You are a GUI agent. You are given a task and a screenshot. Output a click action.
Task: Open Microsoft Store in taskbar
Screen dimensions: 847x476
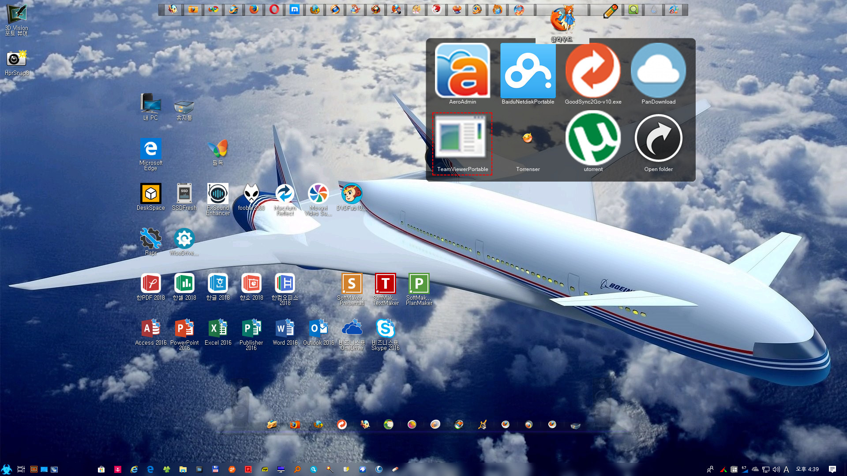click(101, 469)
